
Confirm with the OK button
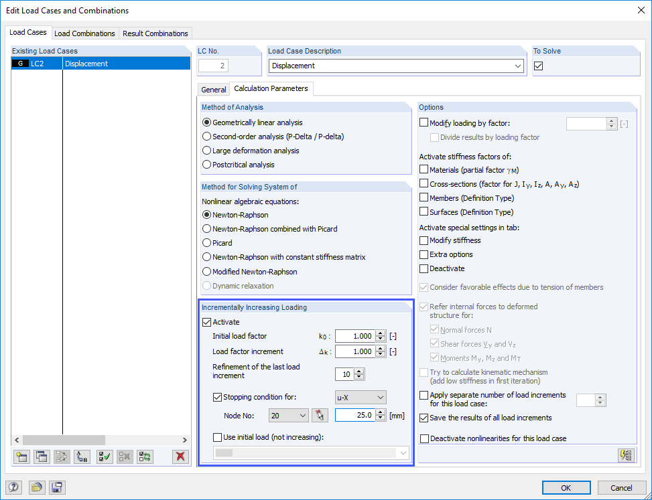coord(566,488)
